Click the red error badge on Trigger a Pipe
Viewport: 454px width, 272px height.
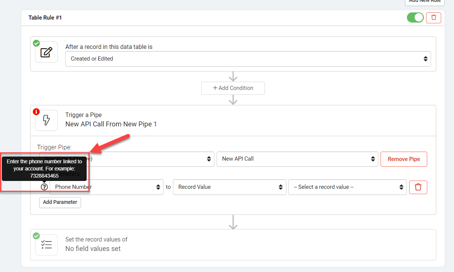click(x=37, y=112)
